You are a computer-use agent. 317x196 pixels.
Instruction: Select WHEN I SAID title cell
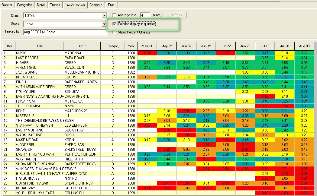(40, 68)
